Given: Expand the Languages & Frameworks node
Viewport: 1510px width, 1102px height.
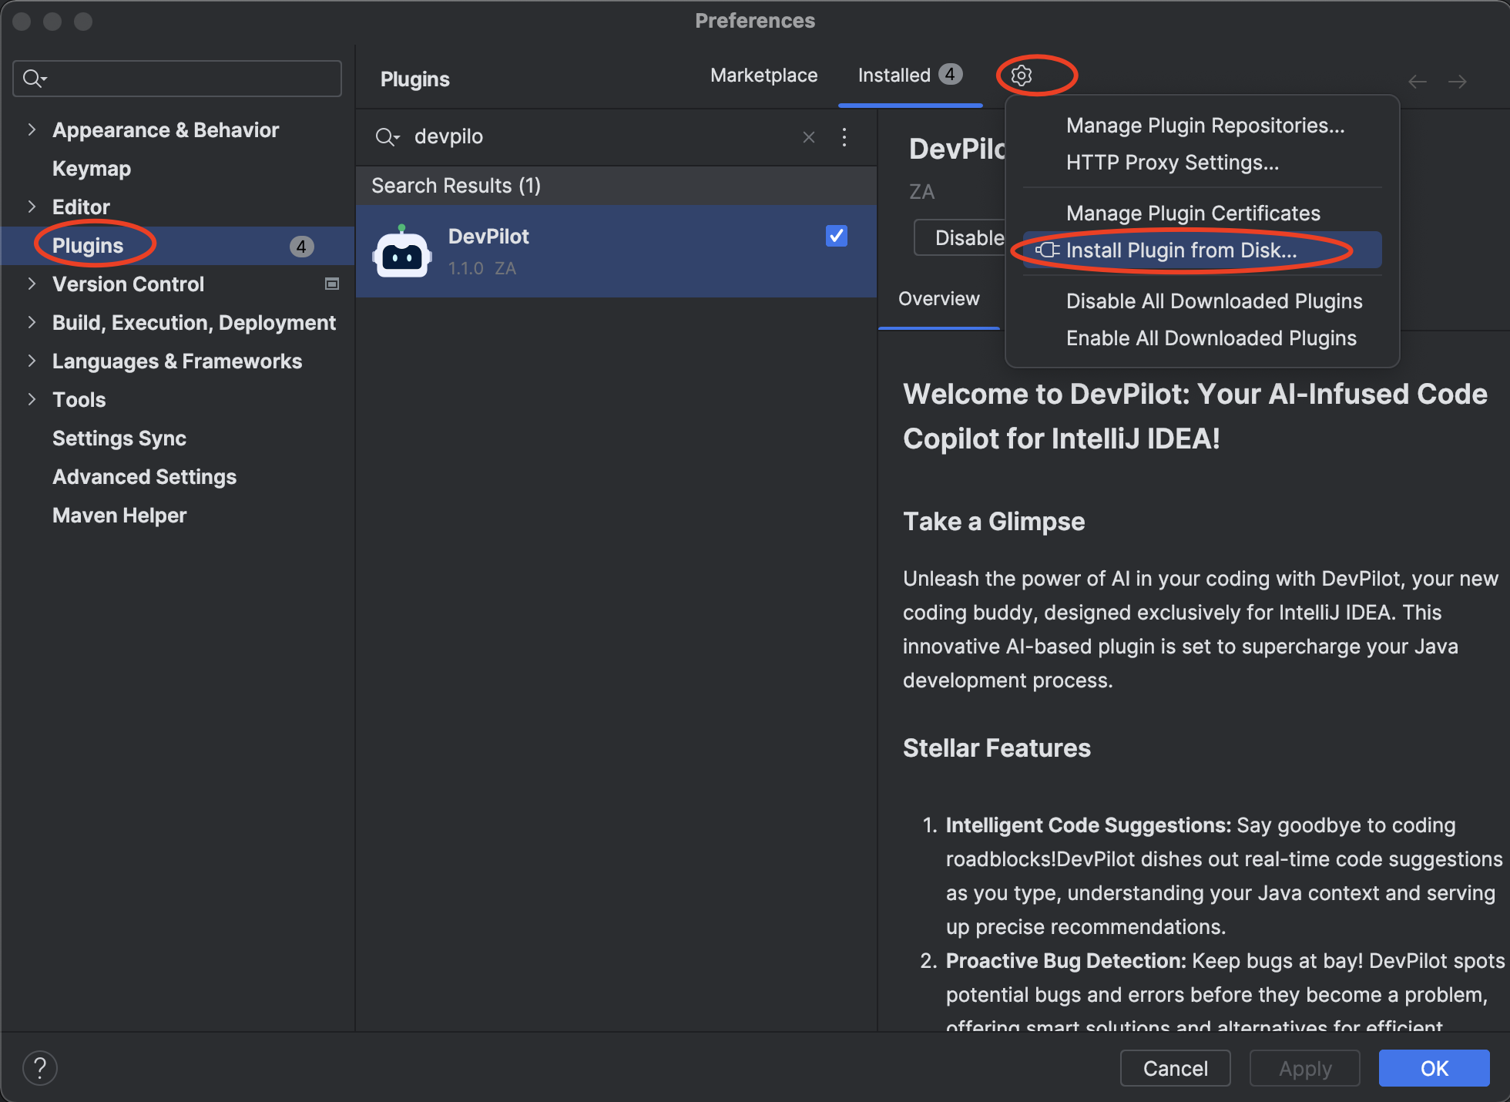Looking at the screenshot, I should [32, 361].
